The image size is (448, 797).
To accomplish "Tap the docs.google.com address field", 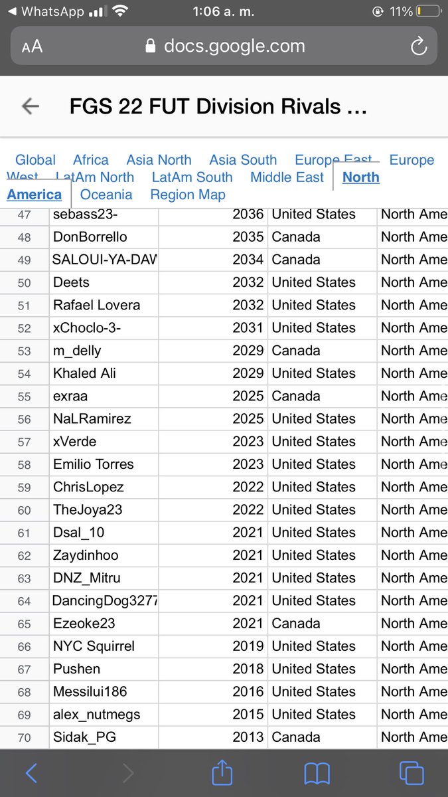I will (224, 46).
